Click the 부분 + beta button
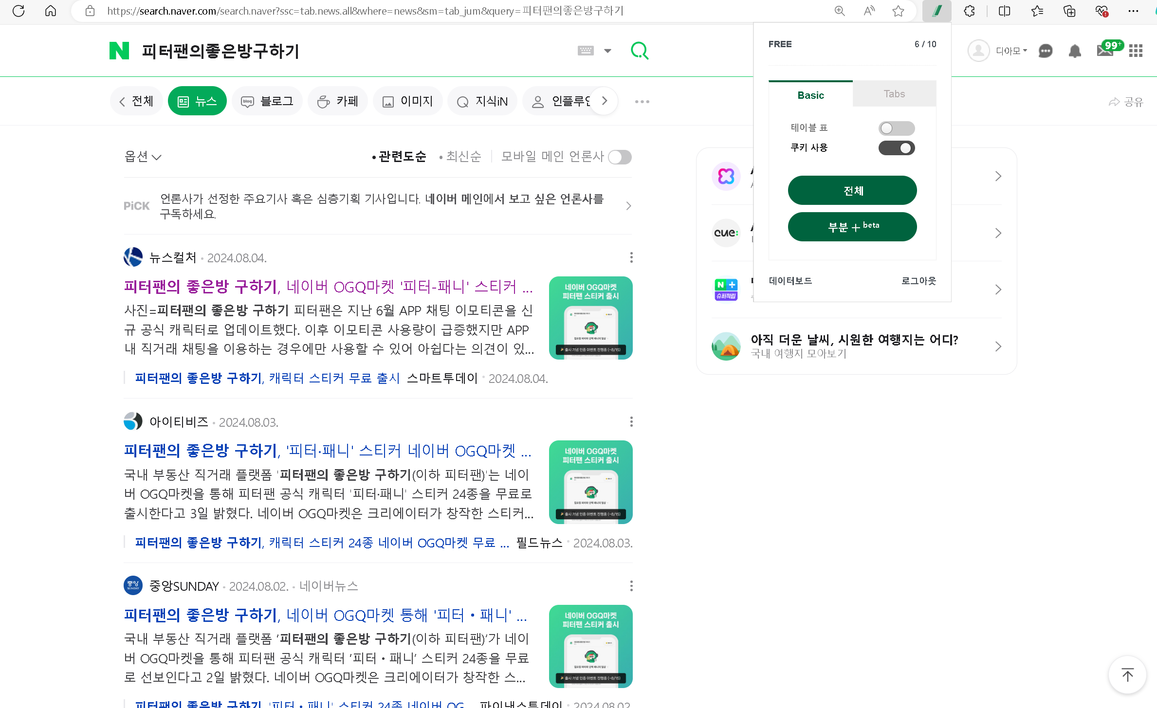This screenshot has height=708, width=1157. tap(852, 227)
